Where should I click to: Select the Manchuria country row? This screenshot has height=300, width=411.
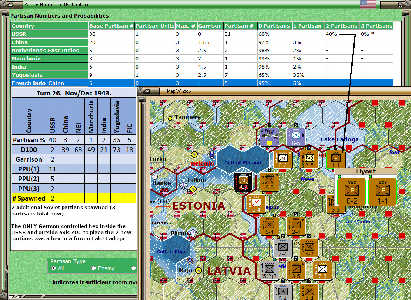point(202,58)
